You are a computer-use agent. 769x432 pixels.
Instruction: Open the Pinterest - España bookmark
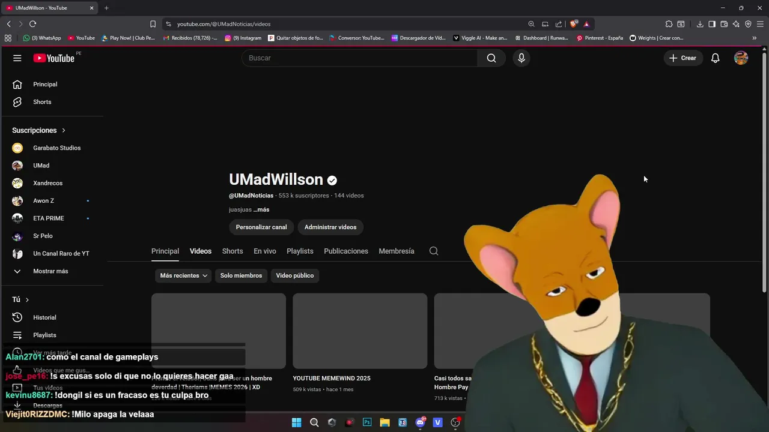tap(600, 38)
